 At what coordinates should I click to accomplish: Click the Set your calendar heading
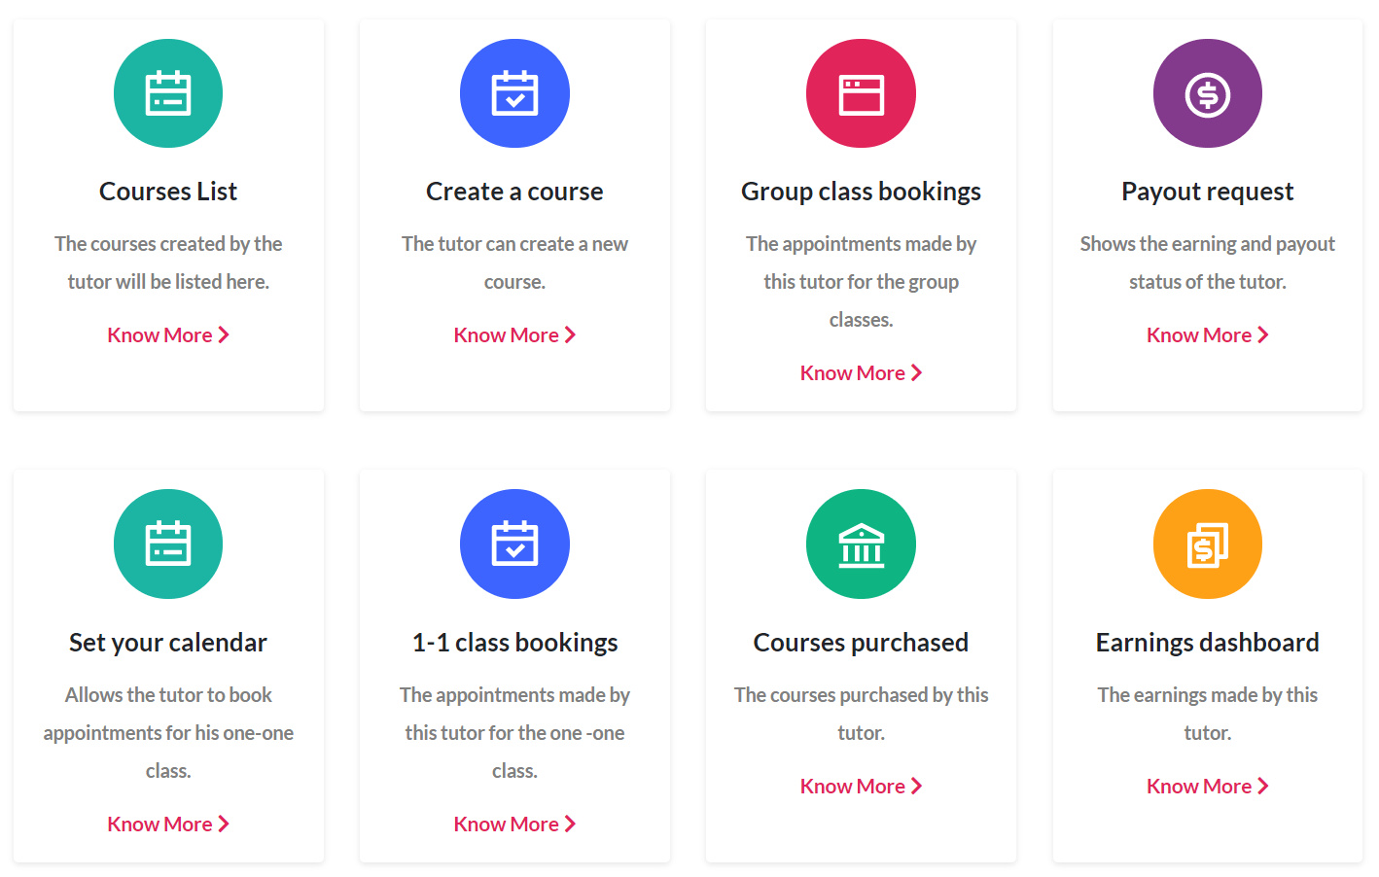point(168,643)
